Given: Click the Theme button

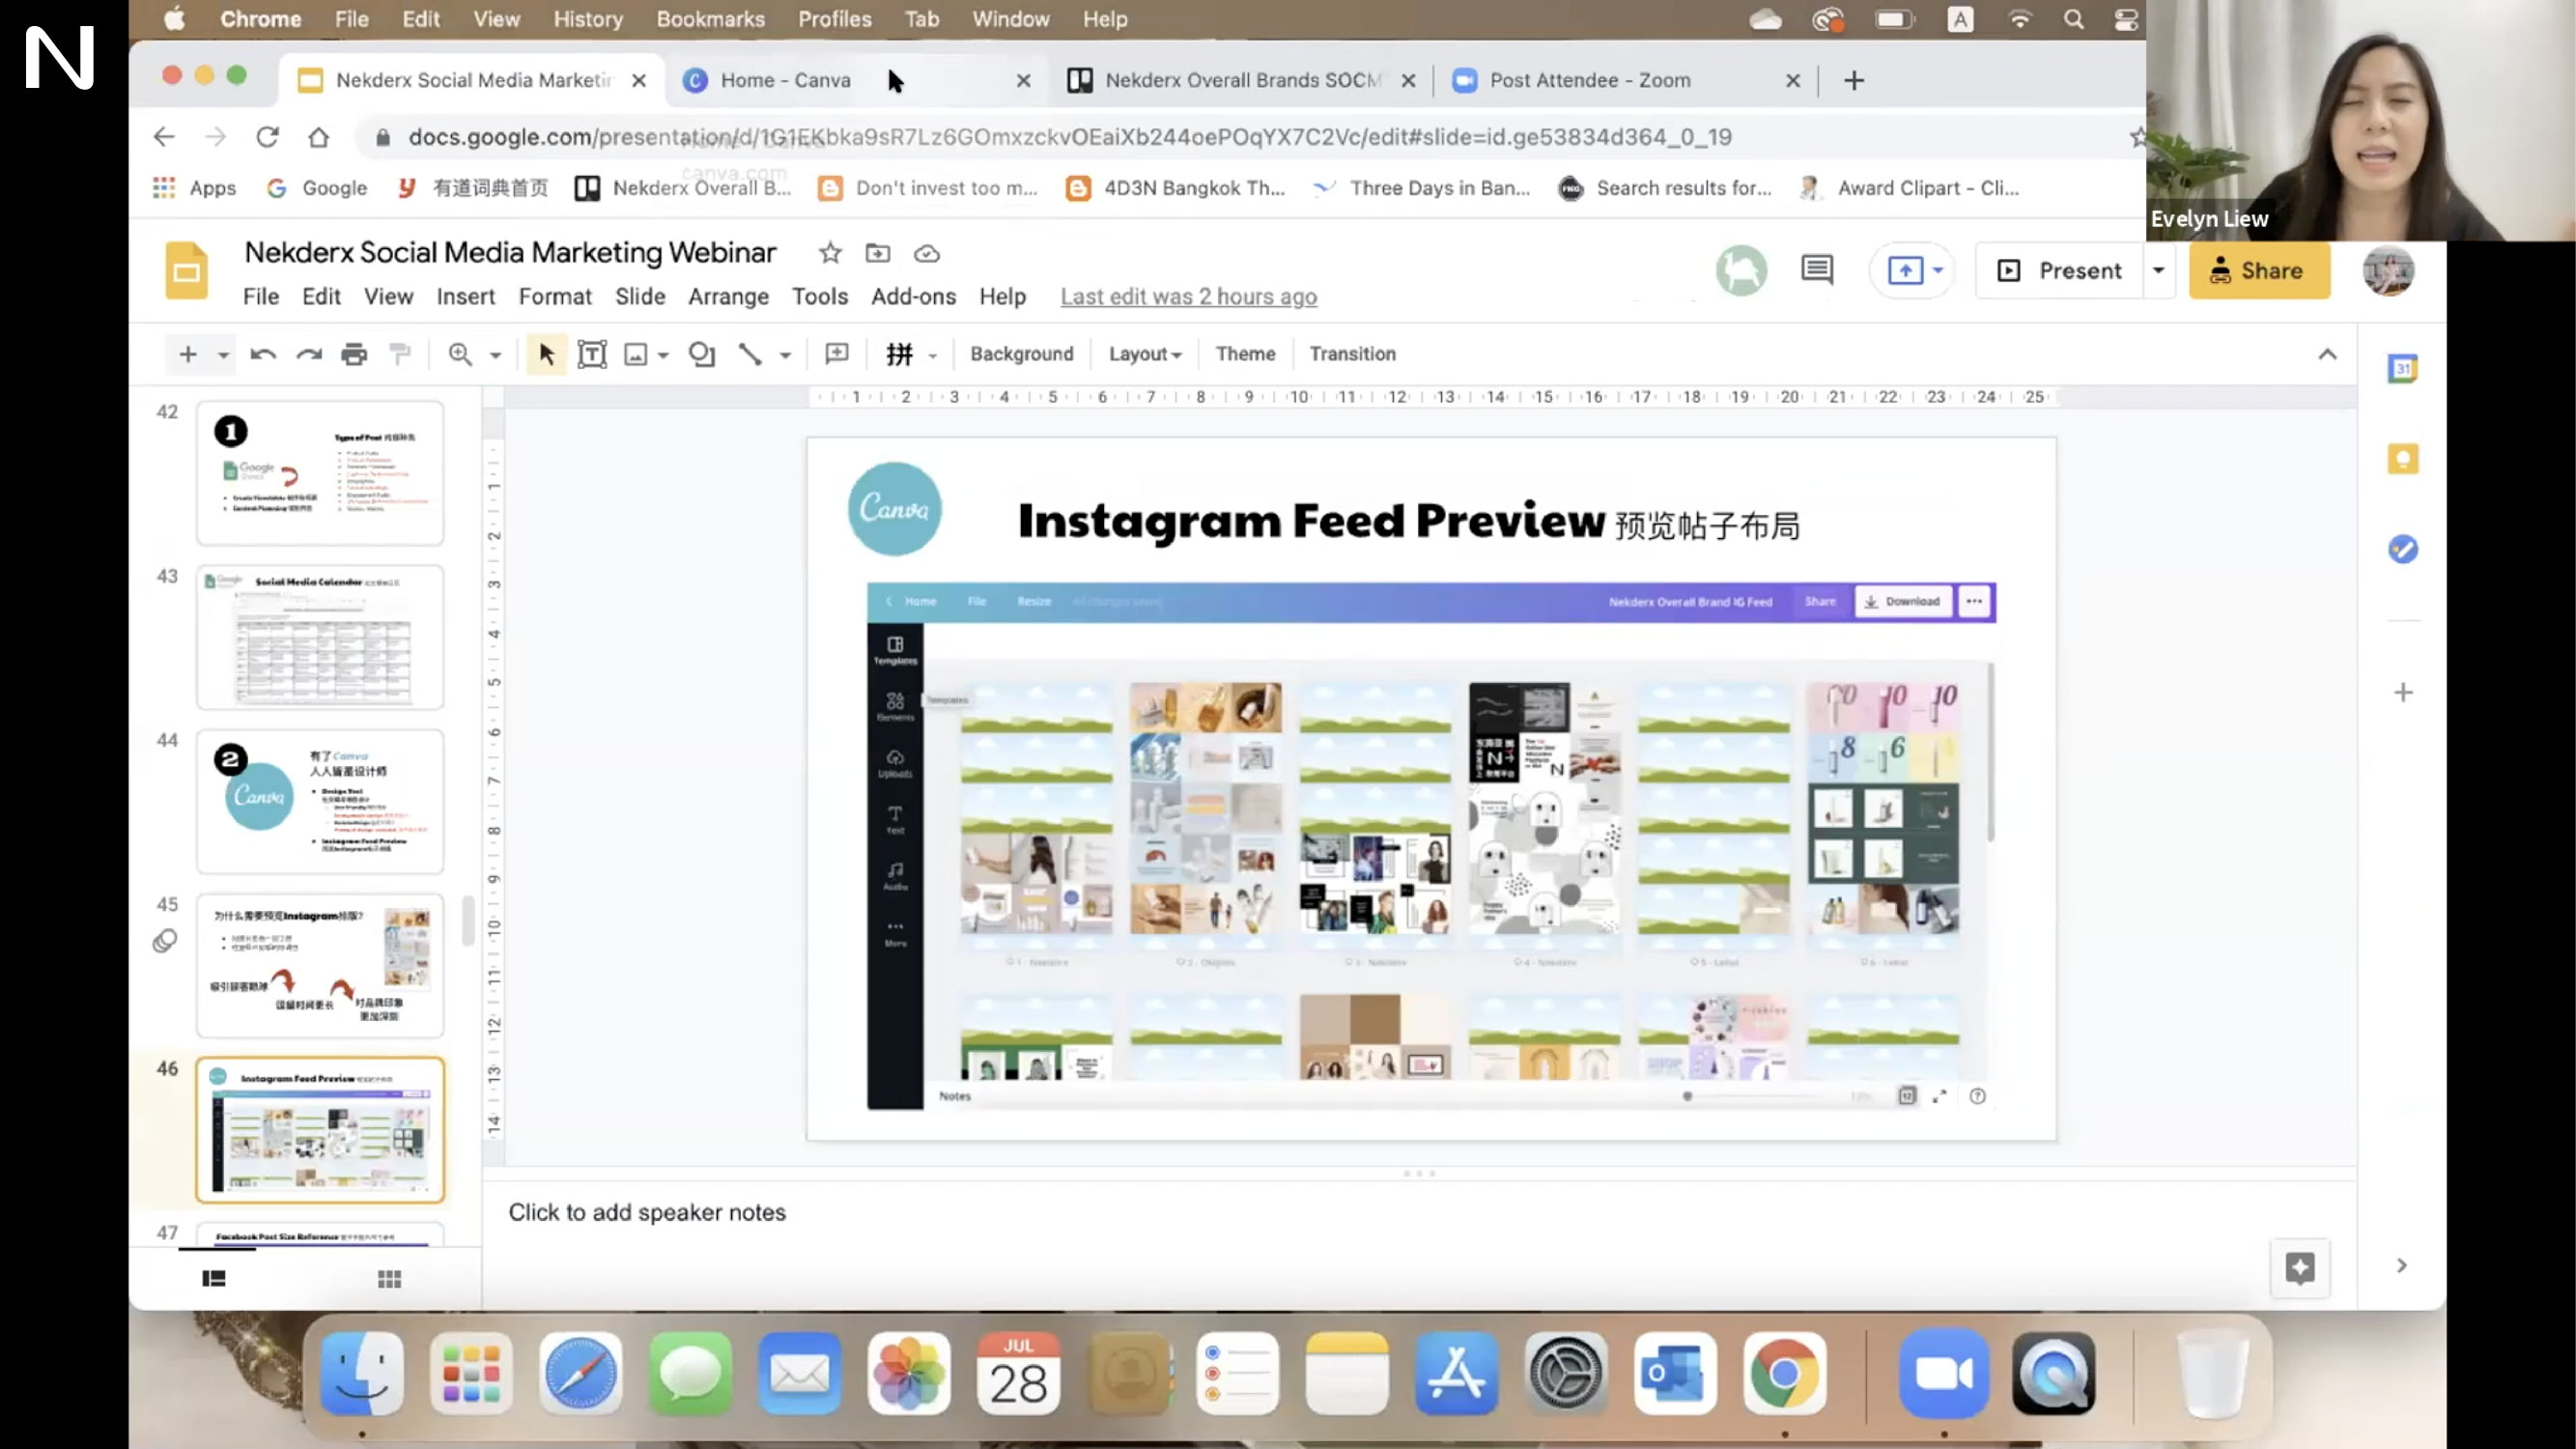Looking at the screenshot, I should coord(1245,354).
